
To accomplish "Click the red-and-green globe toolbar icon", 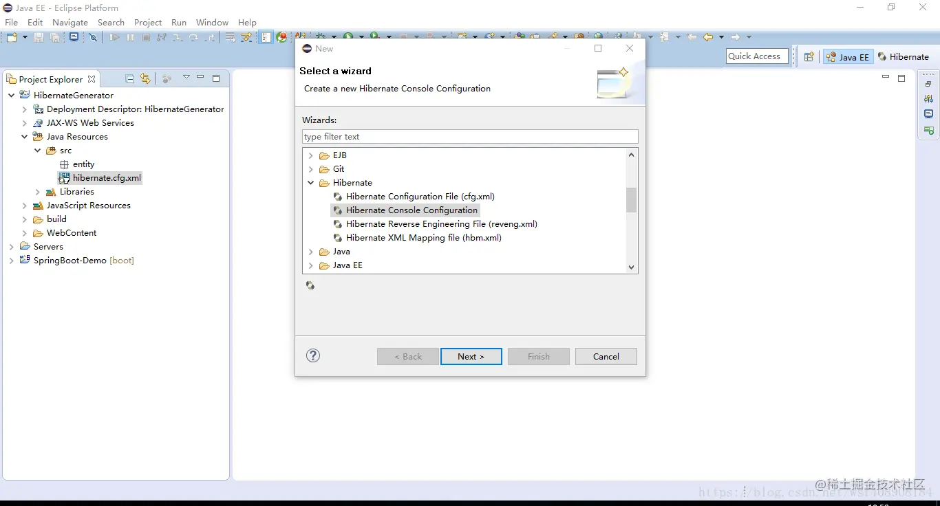I will (x=282, y=37).
